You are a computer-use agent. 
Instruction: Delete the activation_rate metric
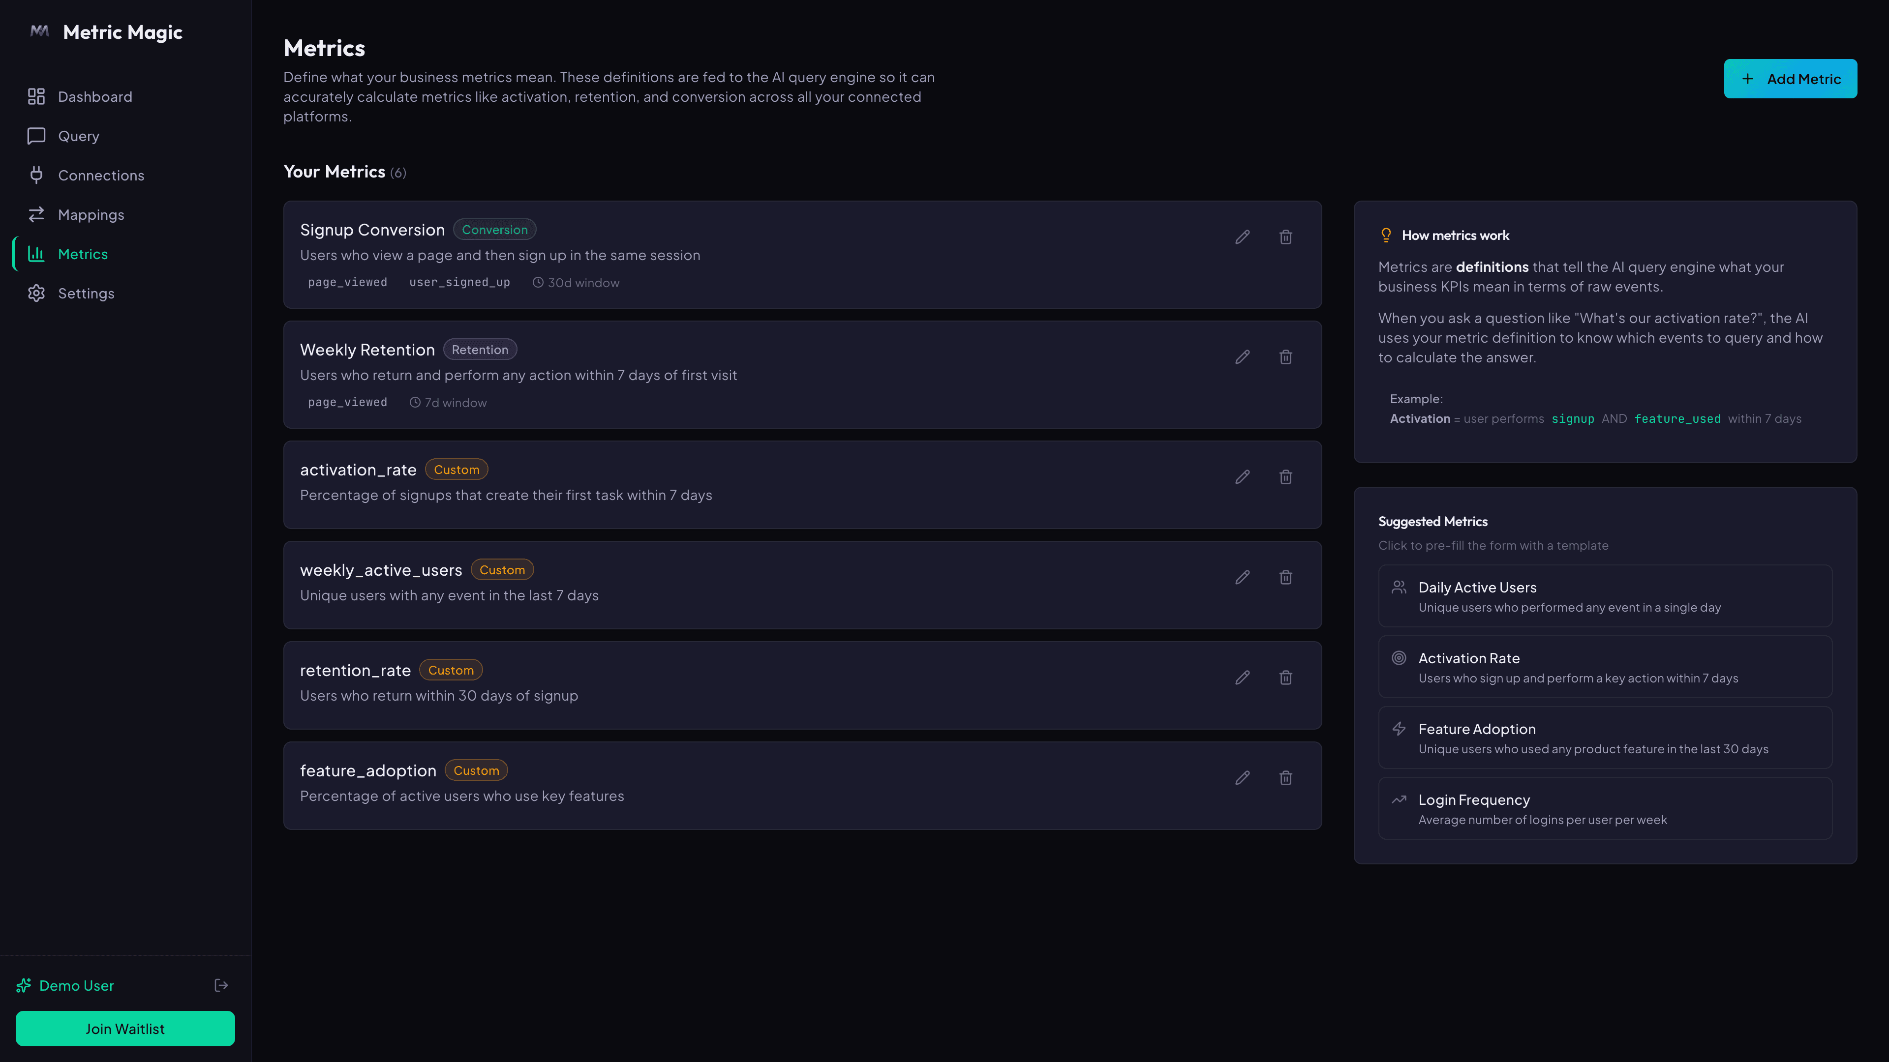point(1285,477)
